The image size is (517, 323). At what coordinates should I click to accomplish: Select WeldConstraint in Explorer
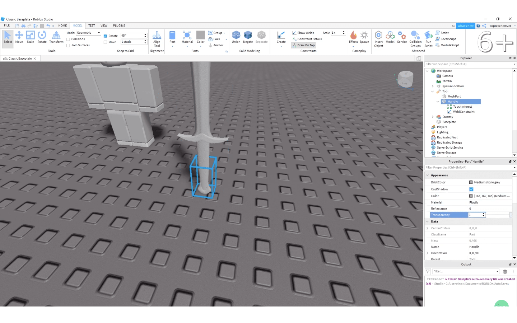pyautogui.click(x=464, y=112)
